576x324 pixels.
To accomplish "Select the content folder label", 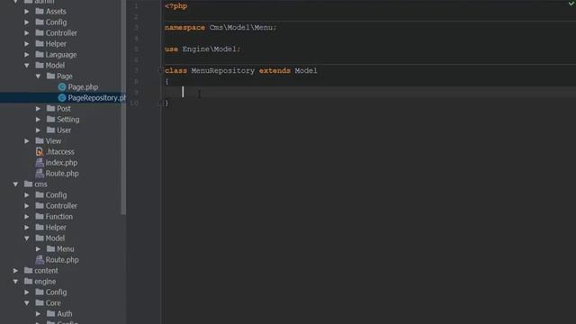I will coord(46,271).
